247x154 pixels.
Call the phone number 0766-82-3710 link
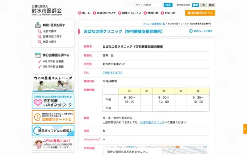pos(112,72)
